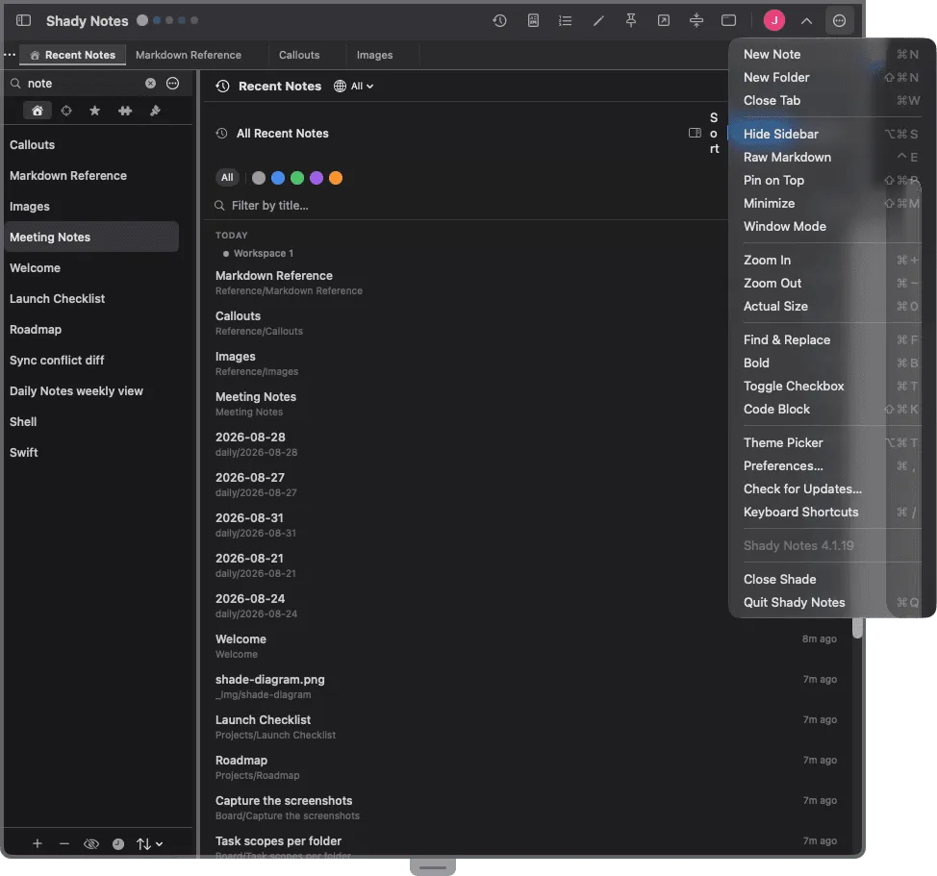Open shade-diagram.png in recent list
Viewport: 937px width, 876px height.
(x=526, y=687)
